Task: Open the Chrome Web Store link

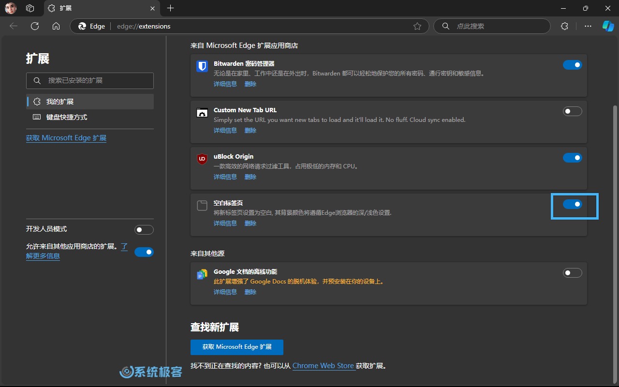Action: coord(323,366)
